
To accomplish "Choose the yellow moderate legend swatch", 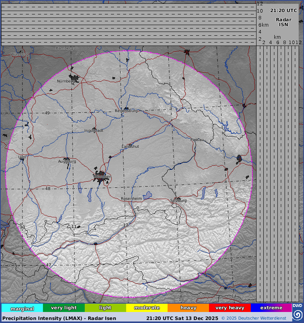I will coord(147,308).
